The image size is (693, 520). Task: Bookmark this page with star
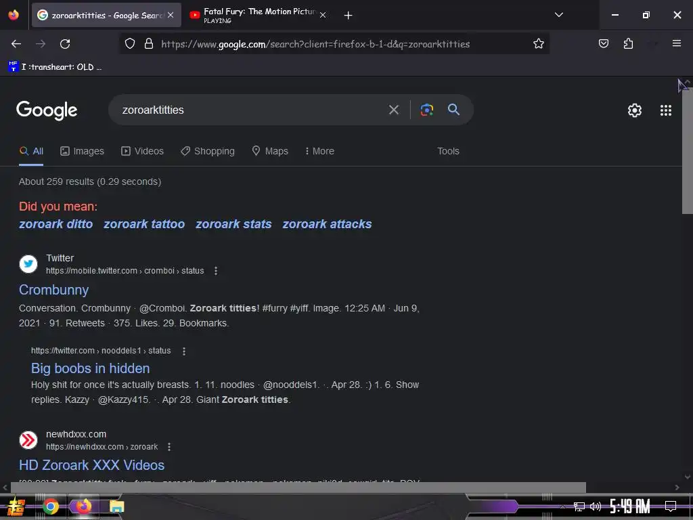[x=538, y=43]
